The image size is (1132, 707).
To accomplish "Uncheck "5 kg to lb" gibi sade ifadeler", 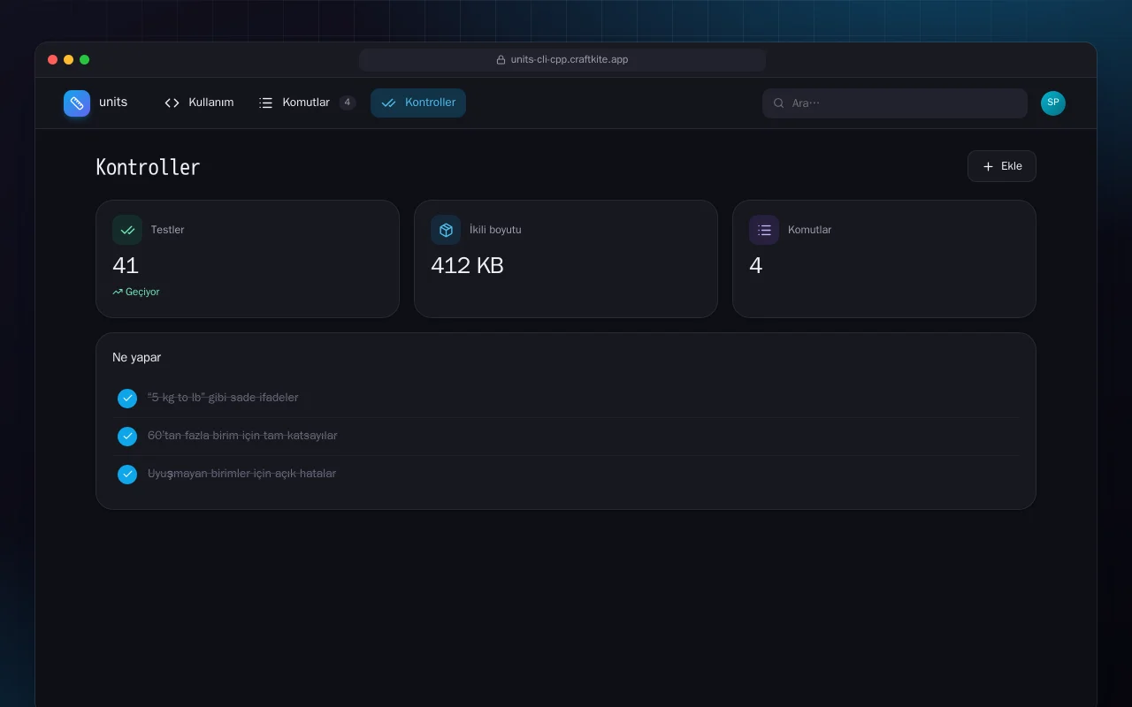I will (127, 399).
